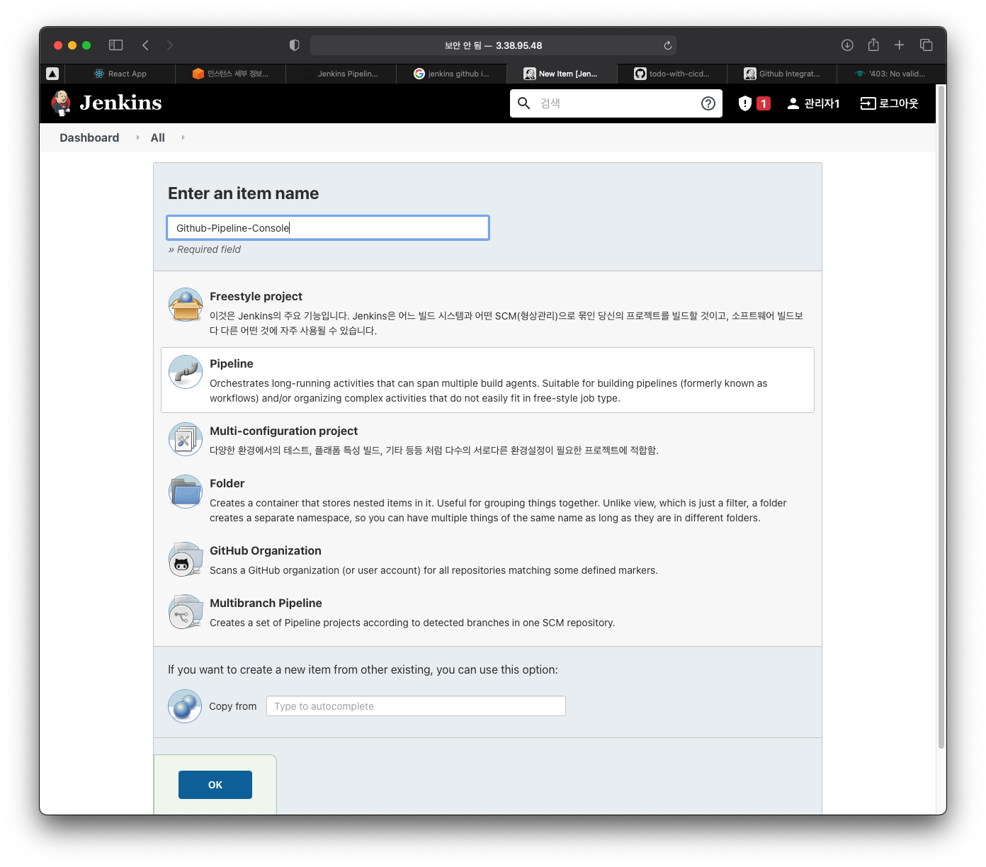Click the logout arrow icon

click(x=868, y=103)
